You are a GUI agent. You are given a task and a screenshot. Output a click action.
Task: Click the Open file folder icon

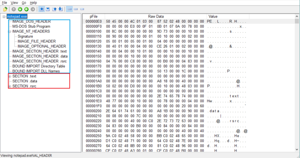pyautogui.click(x=5, y=9)
